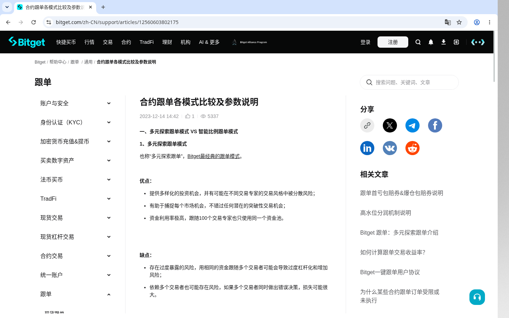The image size is (509, 318).
Task: Open 跟单首亏包赔券&爆仓包赔券说明 article
Action: coord(402,193)
